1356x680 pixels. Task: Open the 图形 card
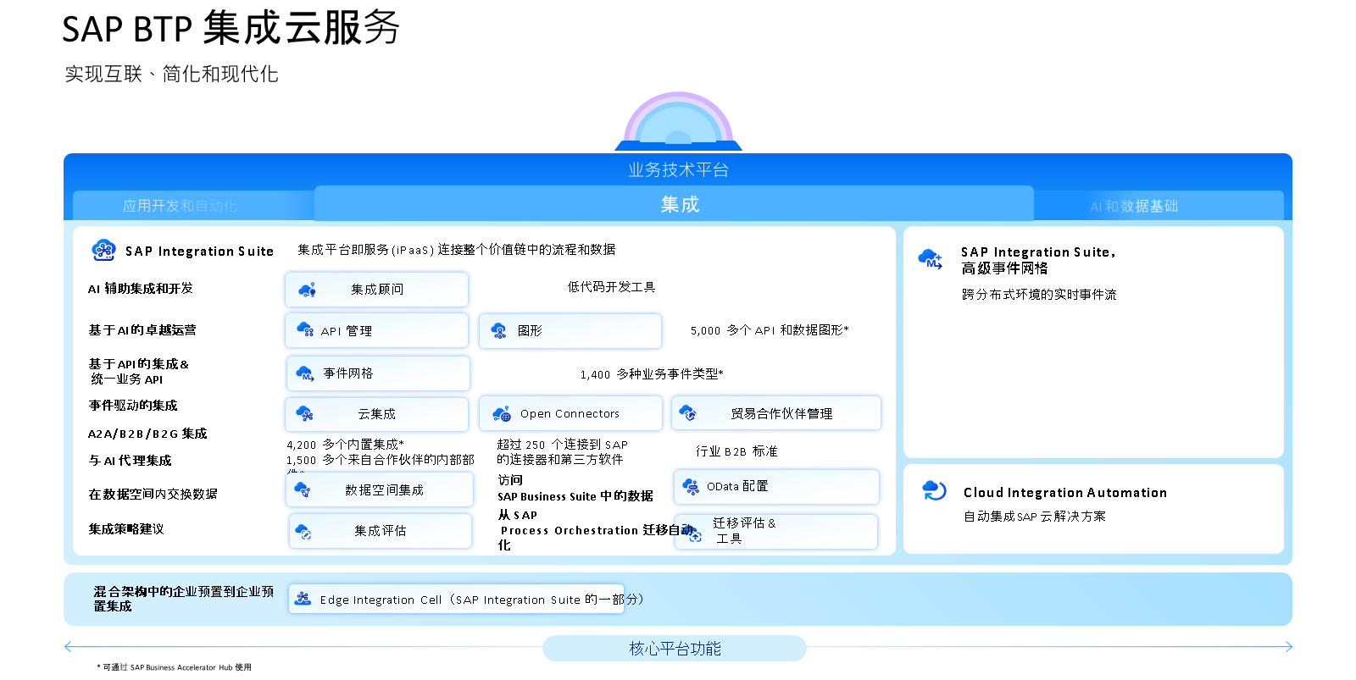(570, 330)
